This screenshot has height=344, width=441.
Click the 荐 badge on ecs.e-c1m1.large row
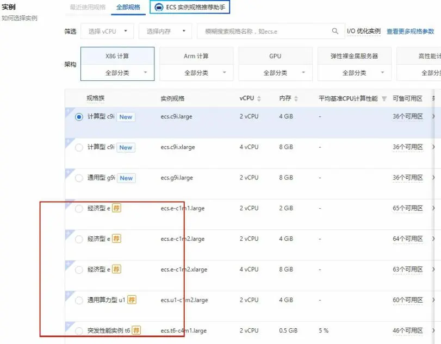point(116,208)
